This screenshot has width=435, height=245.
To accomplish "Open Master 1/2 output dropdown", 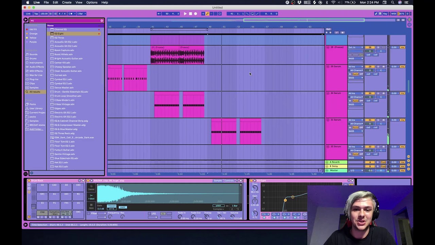I will click(x=355, y=170).
